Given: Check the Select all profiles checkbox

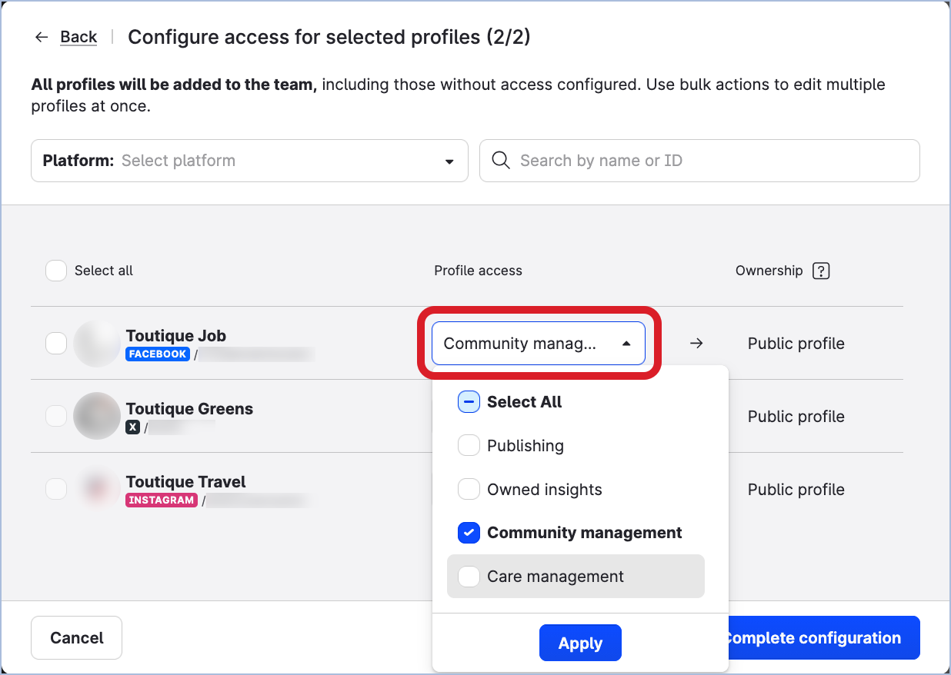Looking at the screenshot, I should point(56,271).
